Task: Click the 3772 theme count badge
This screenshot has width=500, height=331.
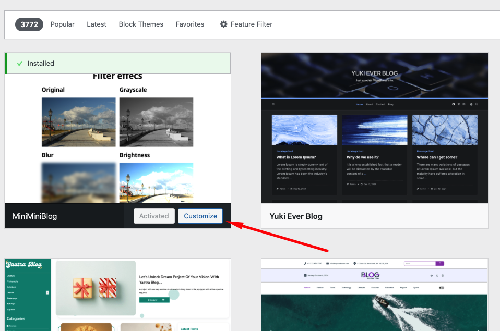Action: [29, 24]
